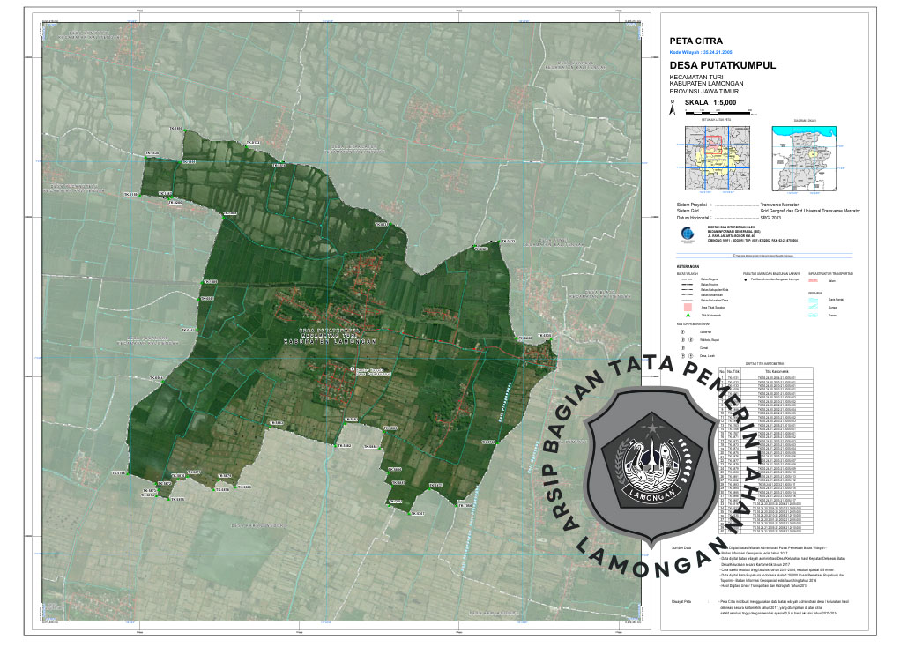Click the Diagram Lokasi inset map
This screenshot has width=900, height=647.
point(803,156)
